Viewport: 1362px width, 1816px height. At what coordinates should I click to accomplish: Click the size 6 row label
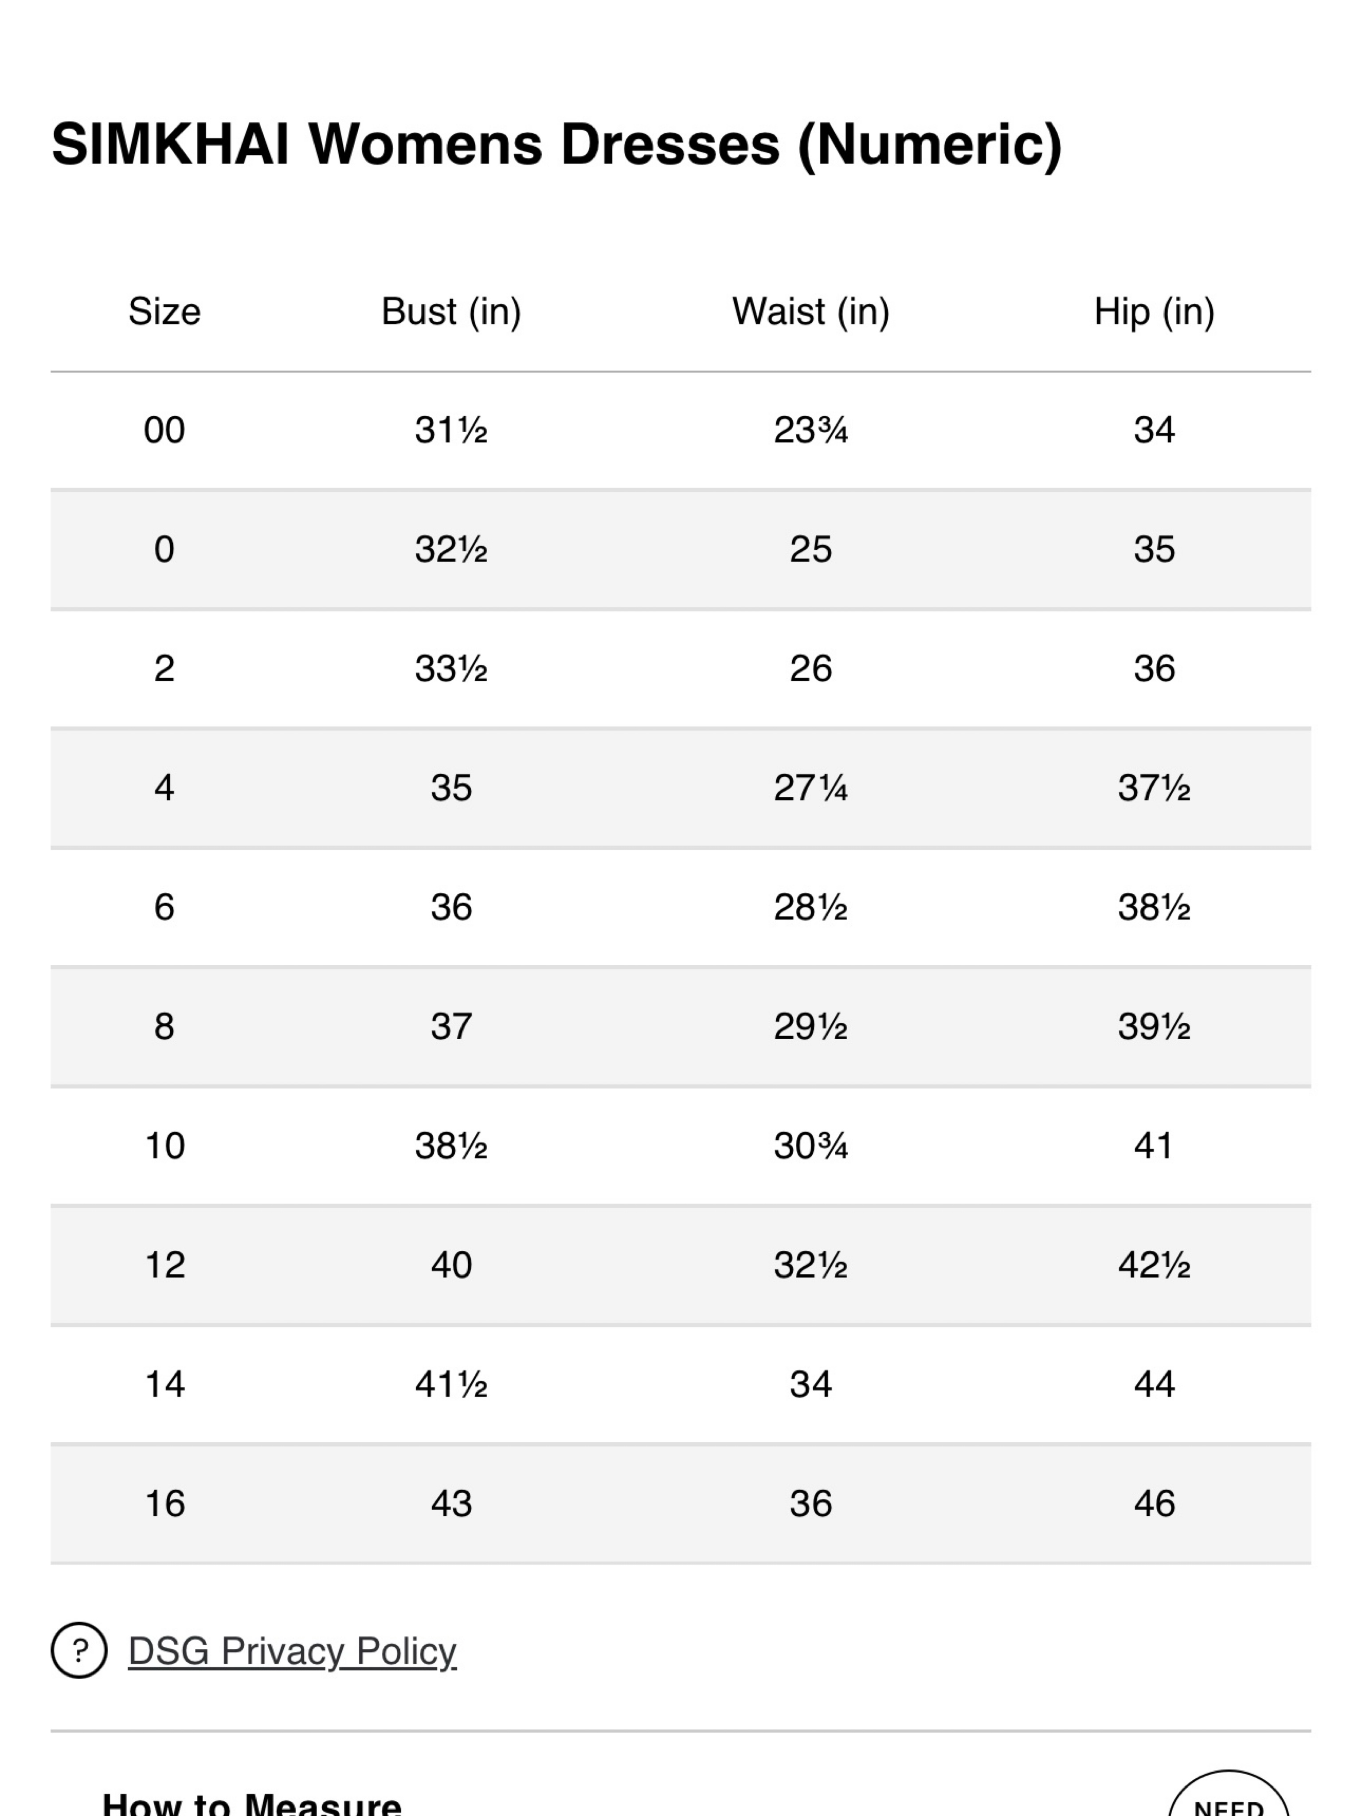[164, 907]
